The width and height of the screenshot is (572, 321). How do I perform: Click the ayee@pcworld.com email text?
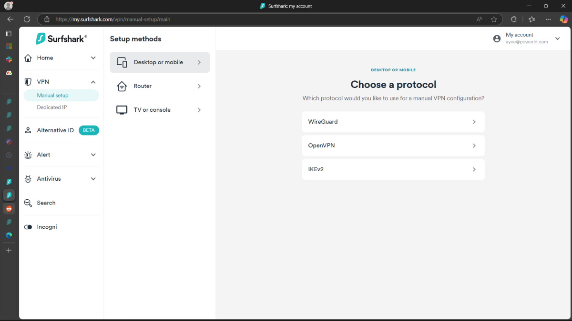(x=527, y=42)
